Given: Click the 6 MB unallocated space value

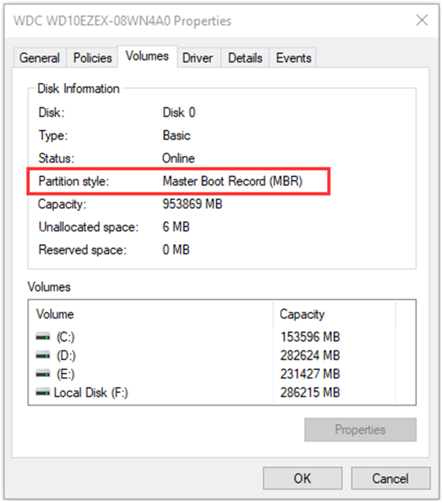Looking at the screenshot, I should (176, 227).
